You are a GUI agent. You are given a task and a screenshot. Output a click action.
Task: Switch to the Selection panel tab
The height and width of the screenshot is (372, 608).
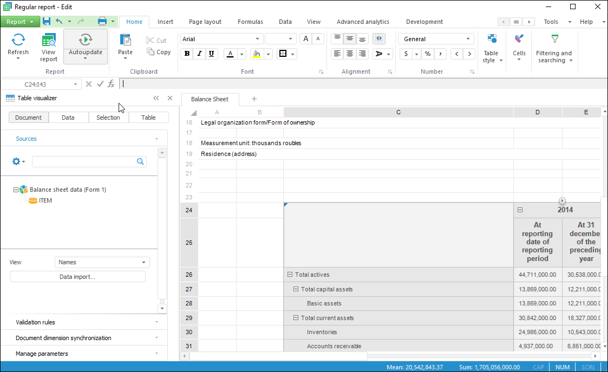(x=108, y=118)
